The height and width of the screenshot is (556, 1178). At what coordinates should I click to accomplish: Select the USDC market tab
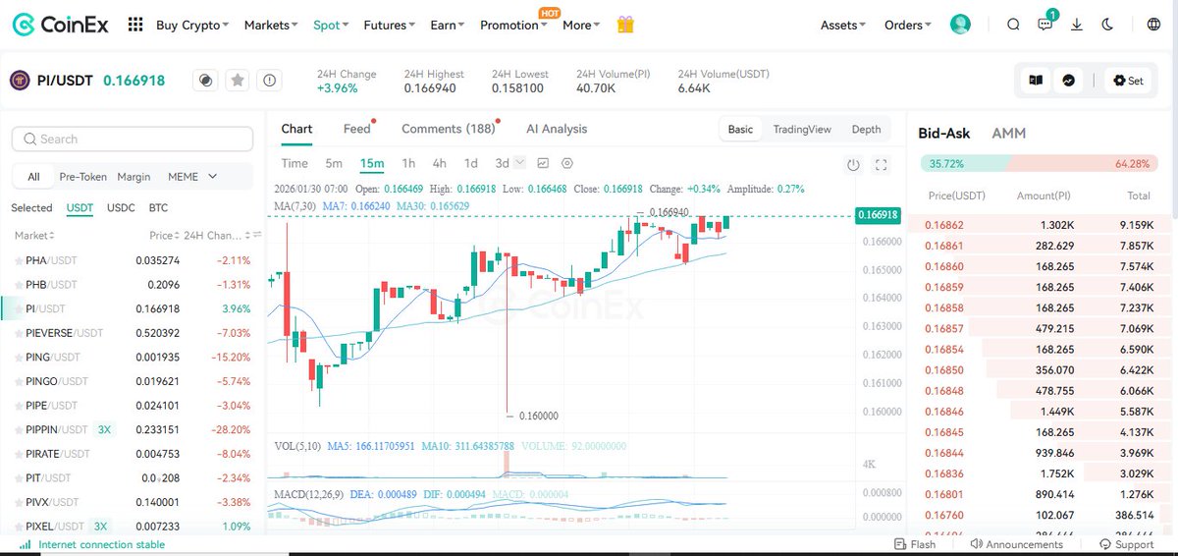[x=121, y=208]
